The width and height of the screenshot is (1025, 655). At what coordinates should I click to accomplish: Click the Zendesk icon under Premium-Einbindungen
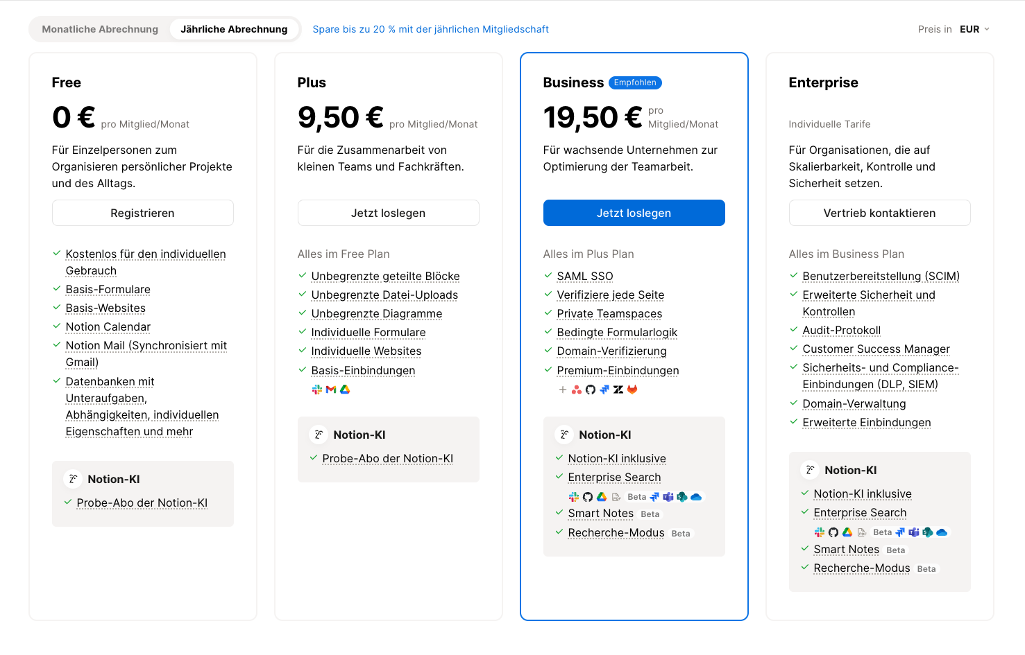618,390
